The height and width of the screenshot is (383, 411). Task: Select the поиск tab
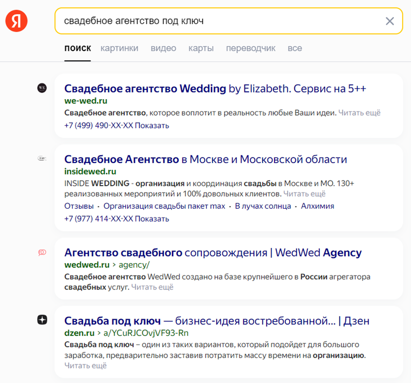pos(77,48)
